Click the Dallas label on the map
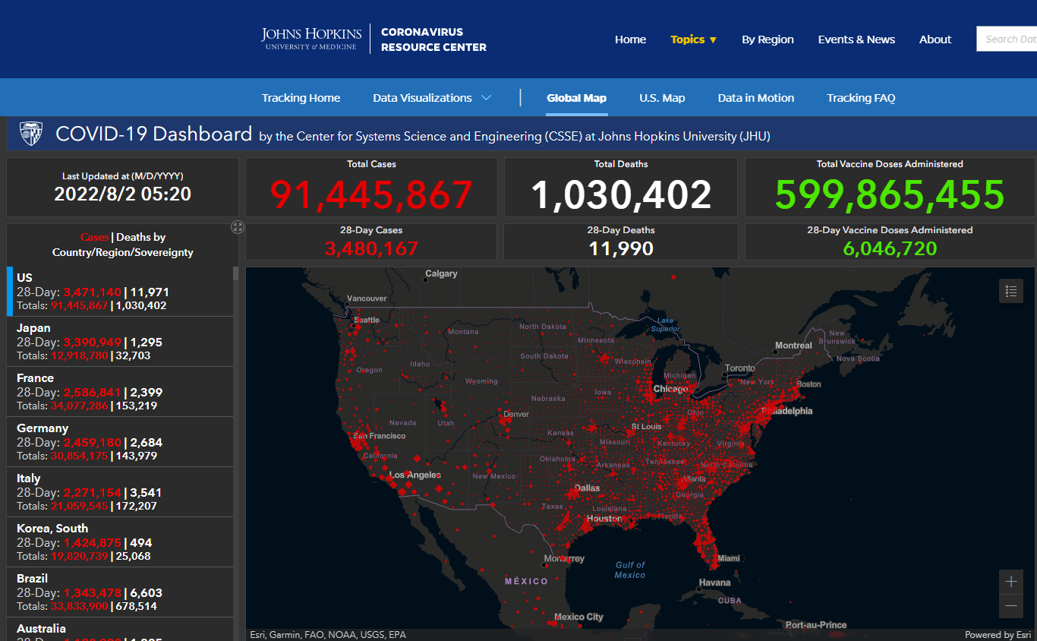 coord(587,488)
